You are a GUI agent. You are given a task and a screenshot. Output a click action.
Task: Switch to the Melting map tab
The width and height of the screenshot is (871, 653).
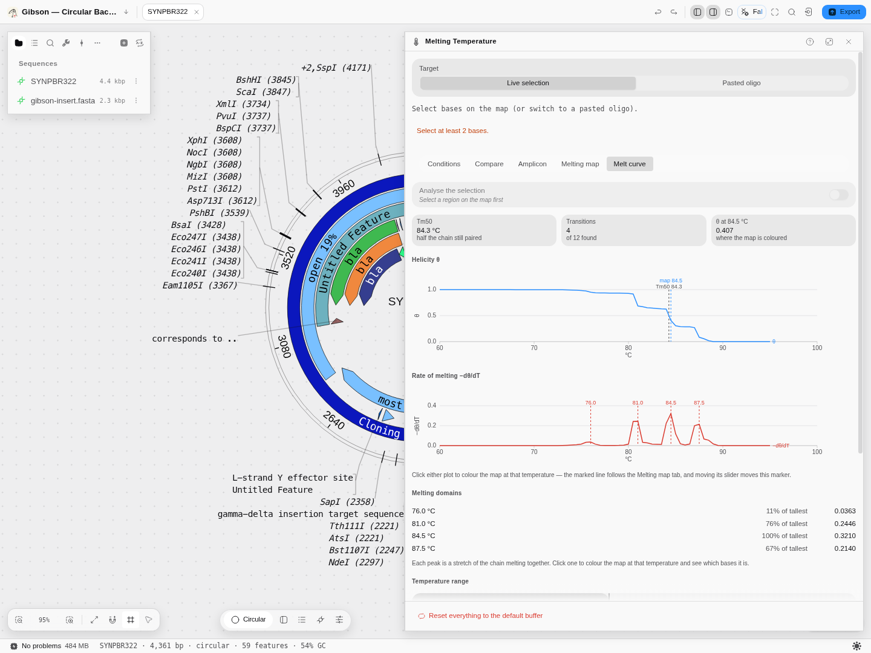coord(580,164)
